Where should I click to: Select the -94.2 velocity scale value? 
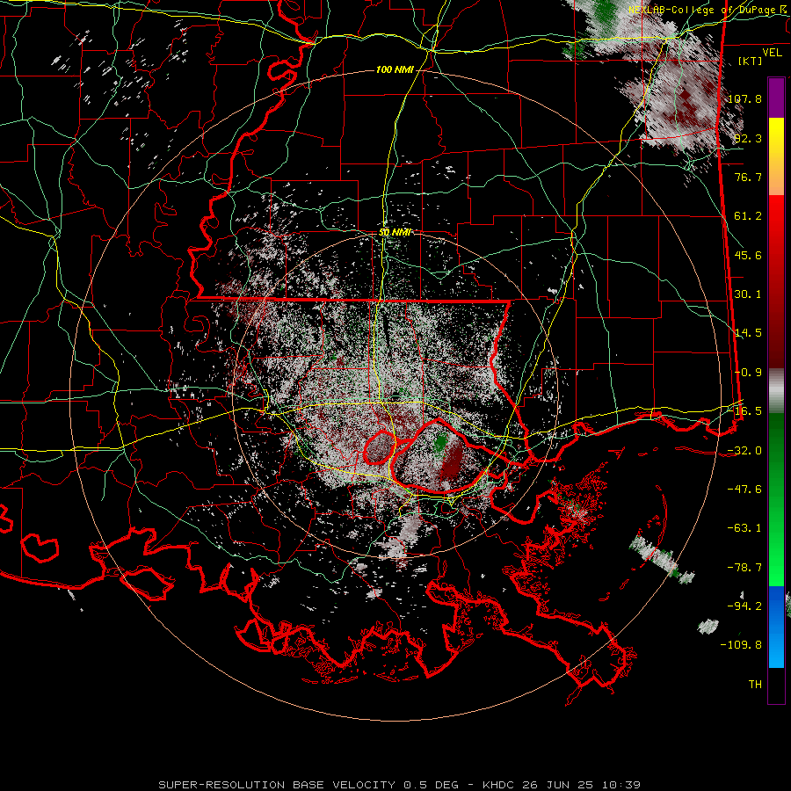point(744,606)
